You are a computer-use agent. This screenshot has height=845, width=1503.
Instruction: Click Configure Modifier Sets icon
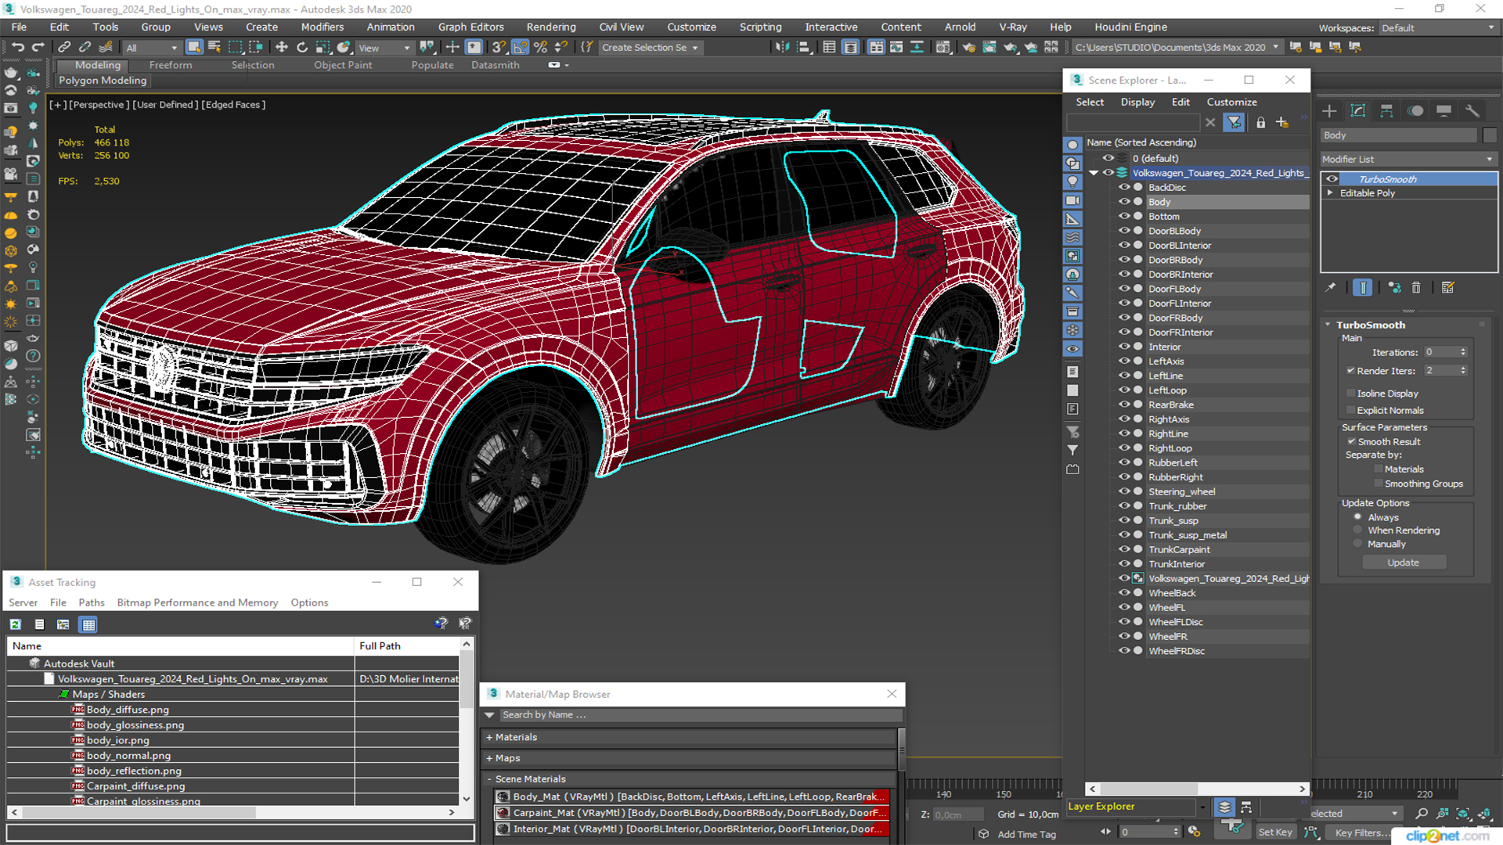[1447, 288]
